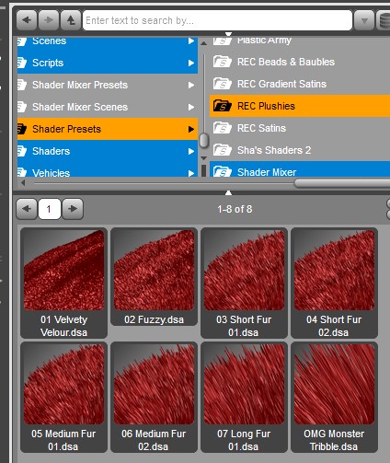The height and width of the screenshot is (463, 390).
Task: Go to next page of results
Action: click(x=73, y=209)
